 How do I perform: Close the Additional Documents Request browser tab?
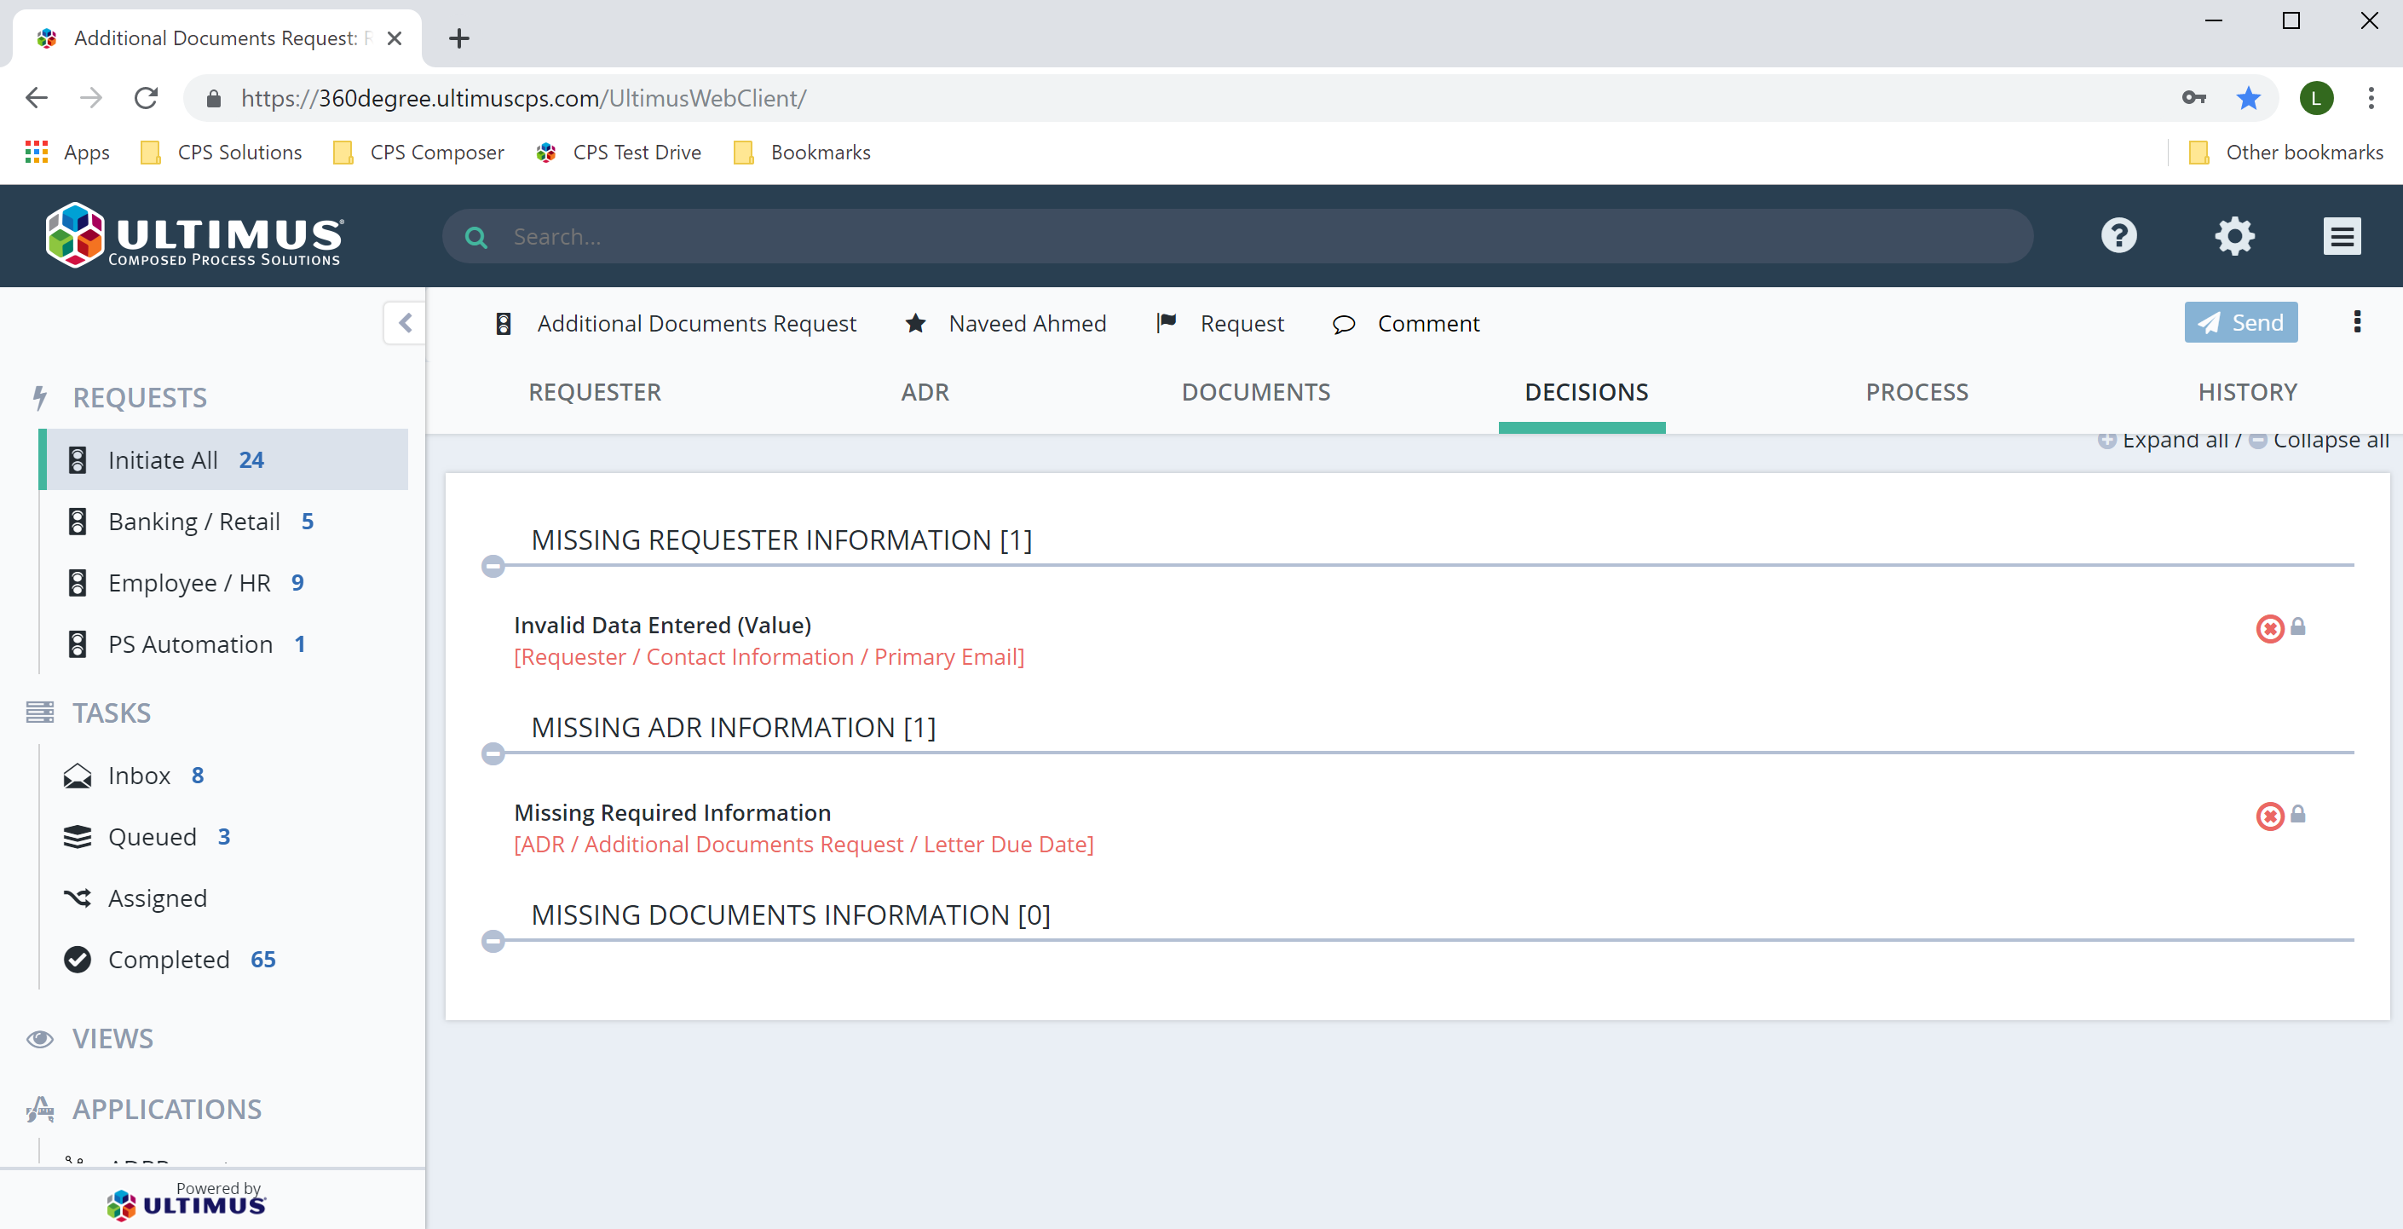tap(395, 38)
